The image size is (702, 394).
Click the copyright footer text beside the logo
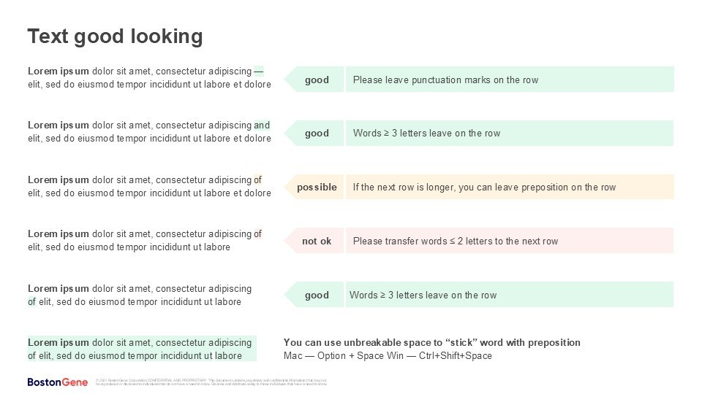click(211, 382)
